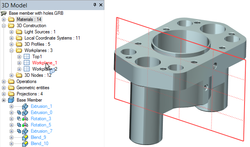Select the Top1 workplane grid icon

[x=26, y=57]
